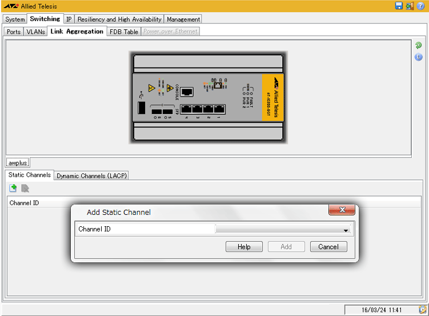
Task: Open the Channel ID dropdown
Action: (x=346, y=230)
